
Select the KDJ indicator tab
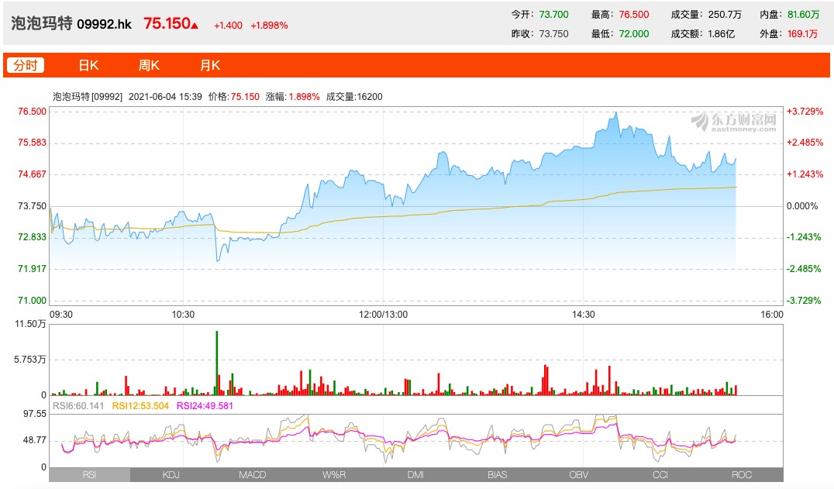click(171, 474)
